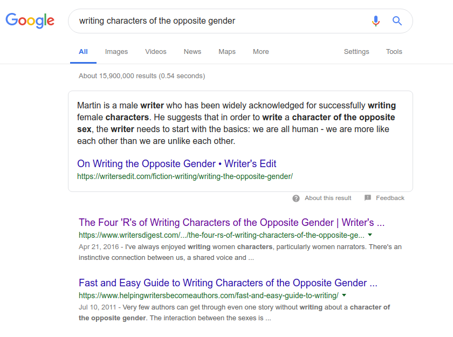Switch to the Videos tab
The width and height of the screenshot is (453, 337).
click(x=156, y=52)
